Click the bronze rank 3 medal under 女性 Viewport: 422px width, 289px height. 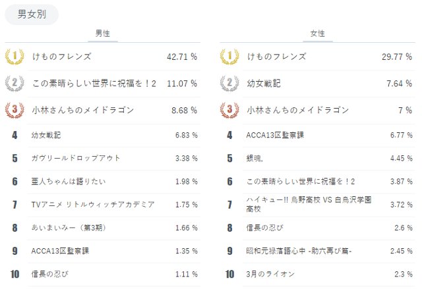229,110
